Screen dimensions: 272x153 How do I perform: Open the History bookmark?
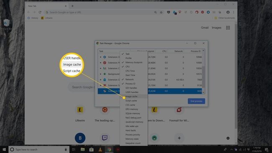33,18
